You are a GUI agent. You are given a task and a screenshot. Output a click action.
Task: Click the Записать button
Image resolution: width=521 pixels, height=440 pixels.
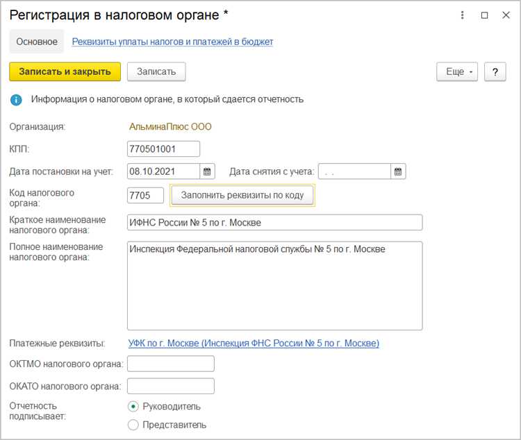tap(156, 71)
